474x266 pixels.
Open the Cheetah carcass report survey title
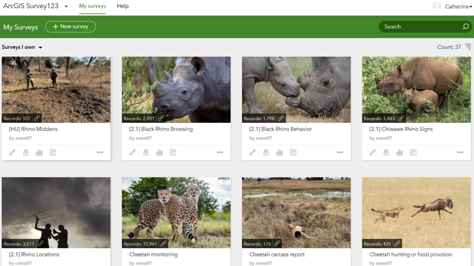tap(277, 255)
